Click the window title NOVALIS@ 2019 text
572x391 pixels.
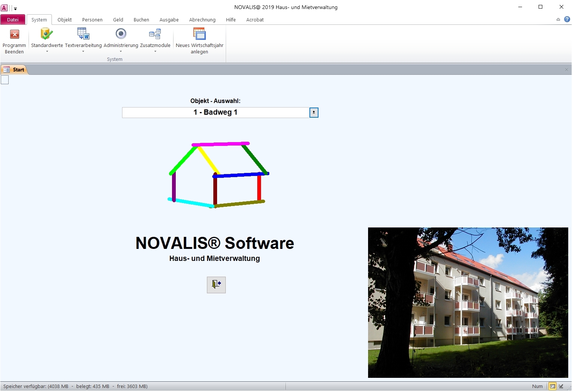point(286,7)
